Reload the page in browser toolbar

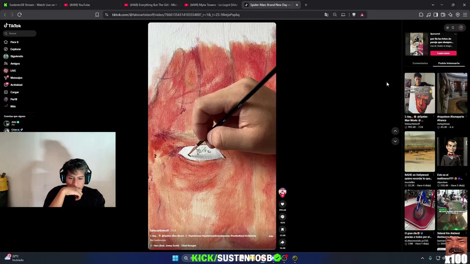pyautogui.click(x=19, y=15)
